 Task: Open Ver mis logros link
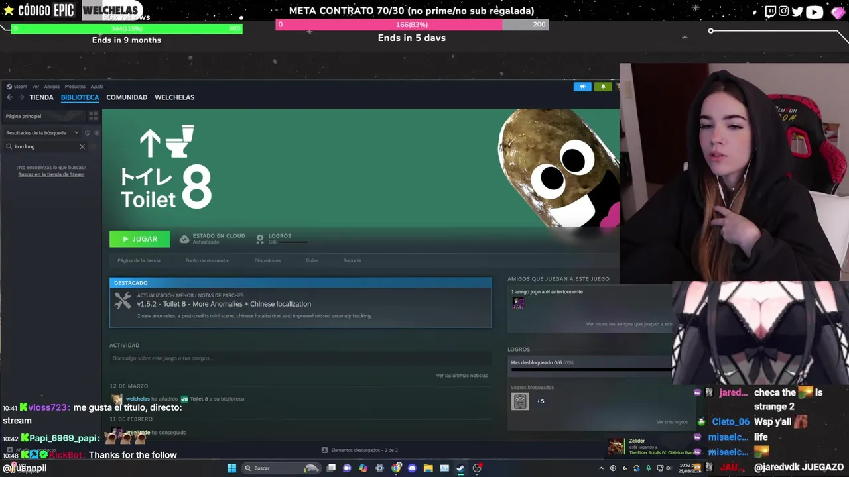pos(672,422)
